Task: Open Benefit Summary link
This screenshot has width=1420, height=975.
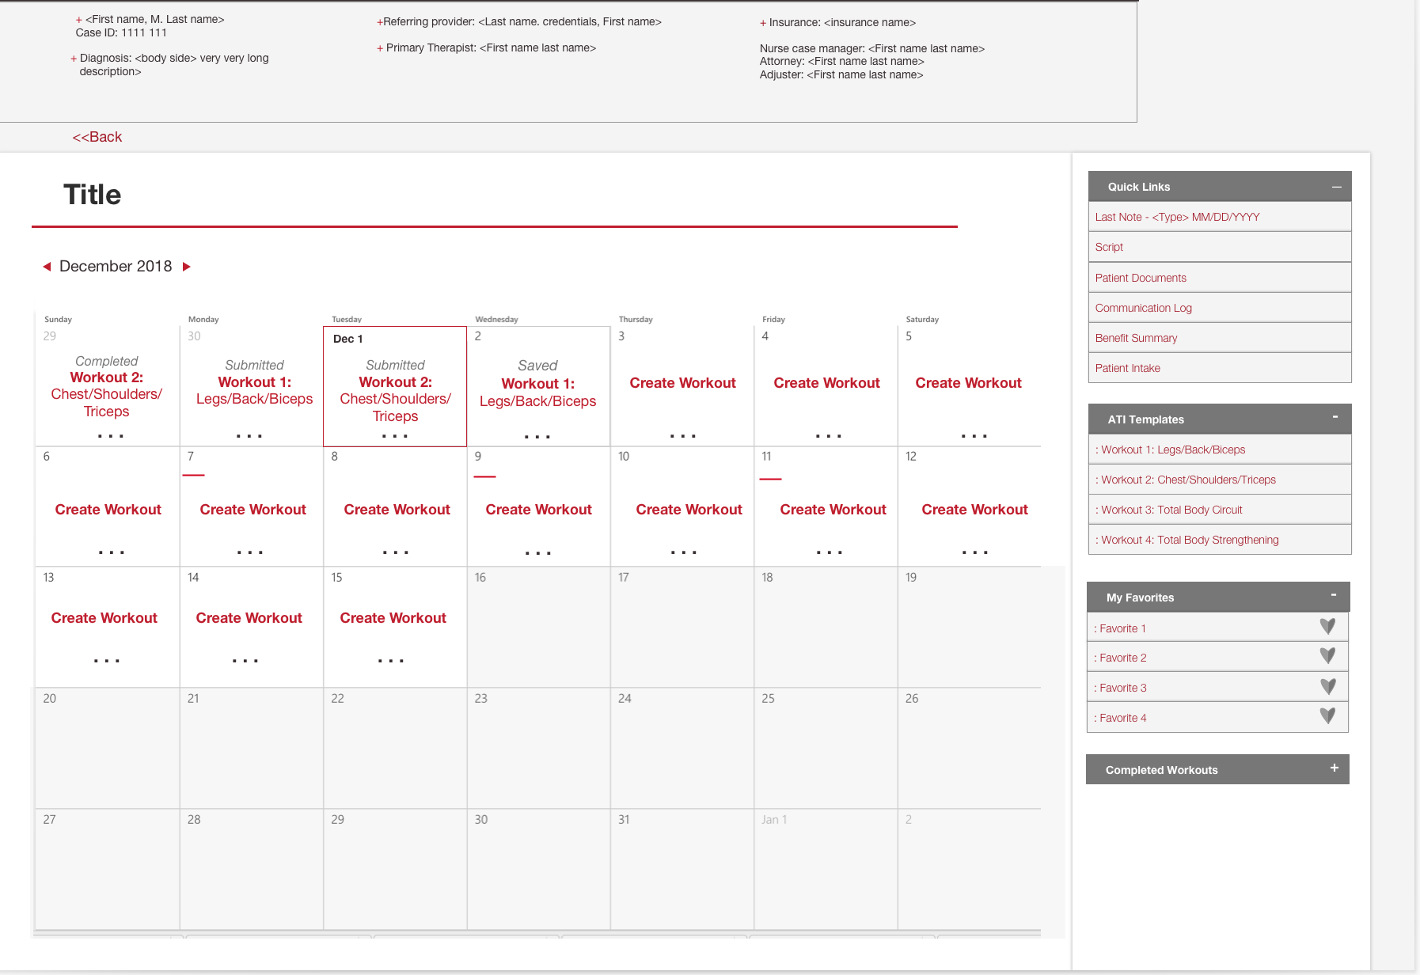Action: 1220,338
